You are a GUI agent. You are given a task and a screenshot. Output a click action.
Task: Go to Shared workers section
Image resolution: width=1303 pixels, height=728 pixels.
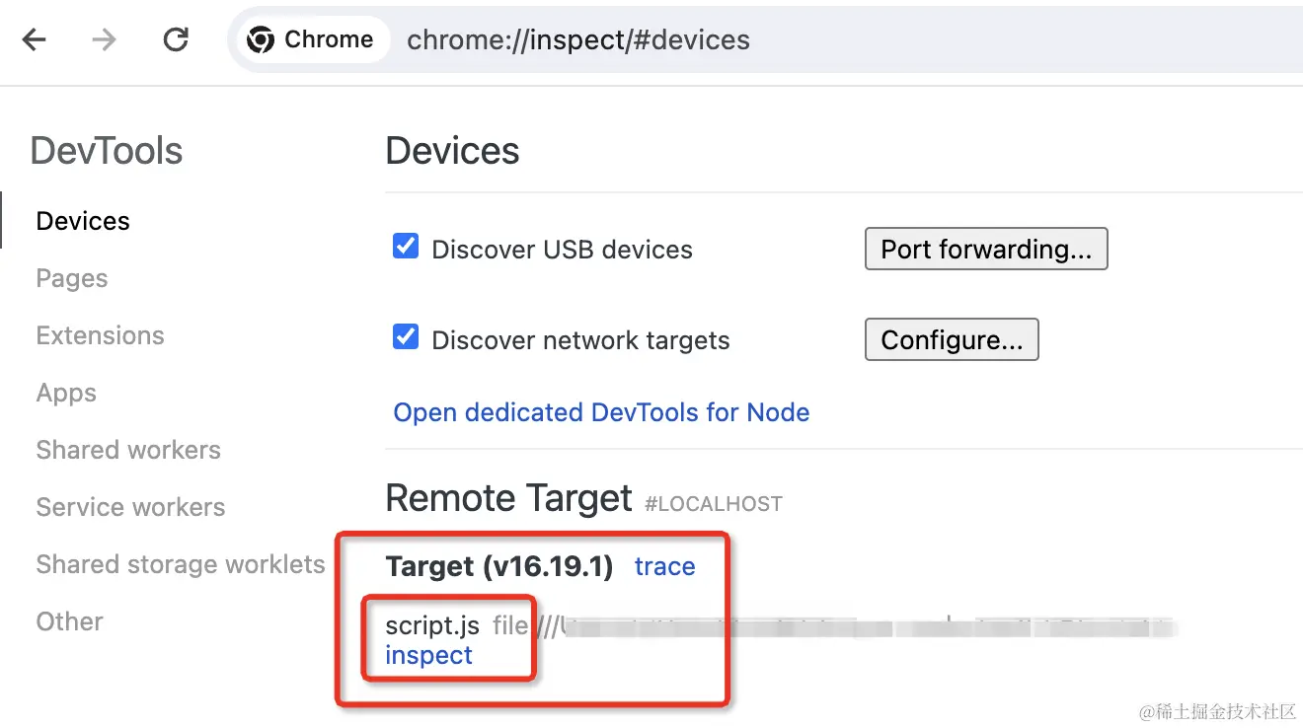128,450
